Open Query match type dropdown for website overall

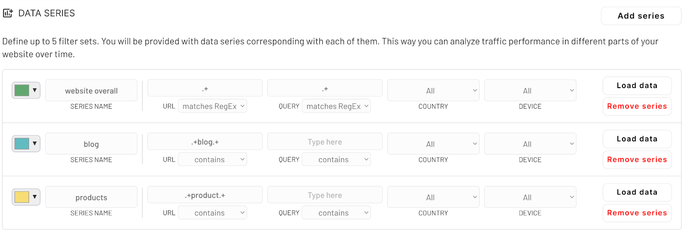(336, 106)
